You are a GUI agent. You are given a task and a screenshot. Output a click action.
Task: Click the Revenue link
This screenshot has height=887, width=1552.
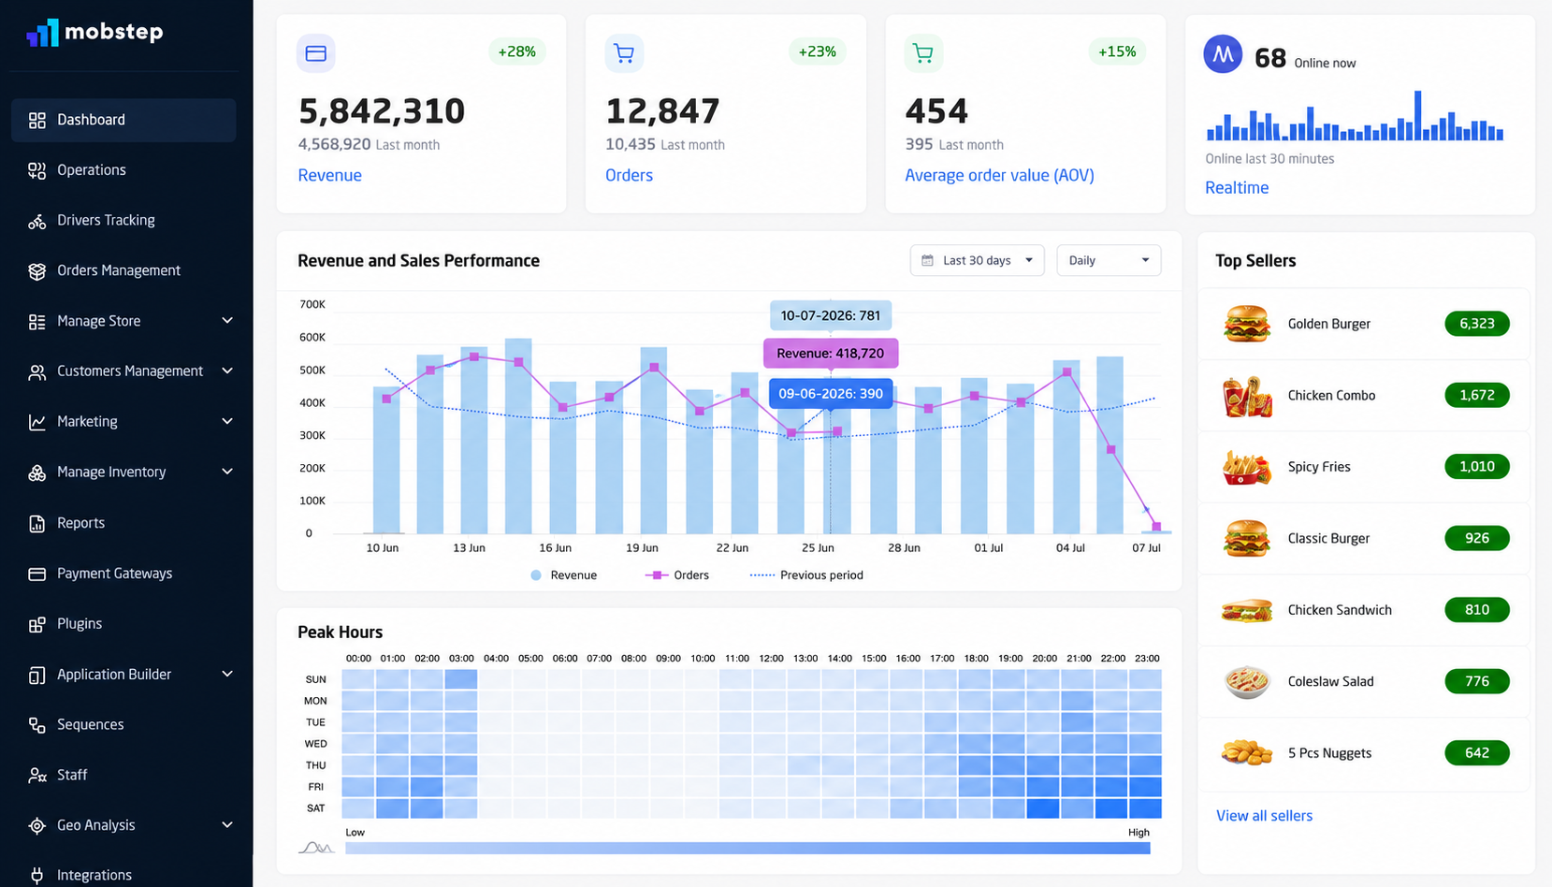[329, 175]
